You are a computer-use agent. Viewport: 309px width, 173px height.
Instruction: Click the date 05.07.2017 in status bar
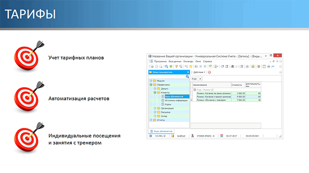[x=232, y=136]
